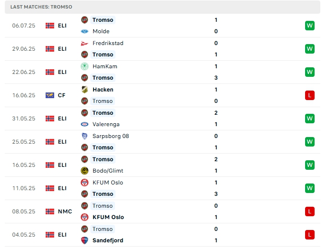Click the Bodo/Glimt club crest icon

pyautogui.click(x=85, y=171)
